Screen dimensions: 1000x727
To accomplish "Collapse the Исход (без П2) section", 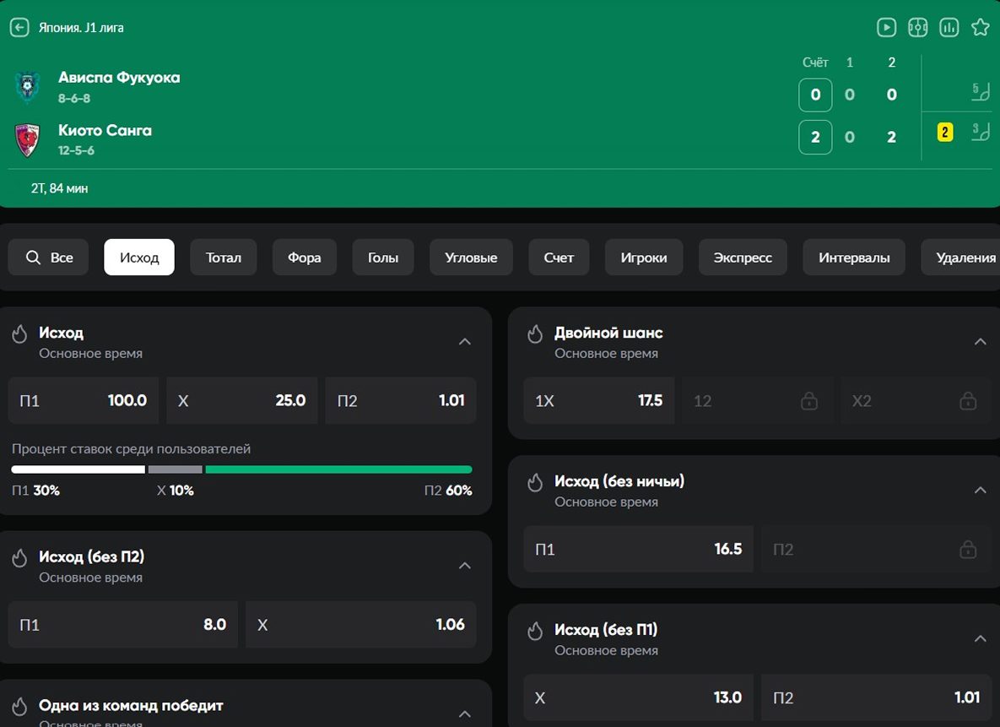I will (465, 565).
